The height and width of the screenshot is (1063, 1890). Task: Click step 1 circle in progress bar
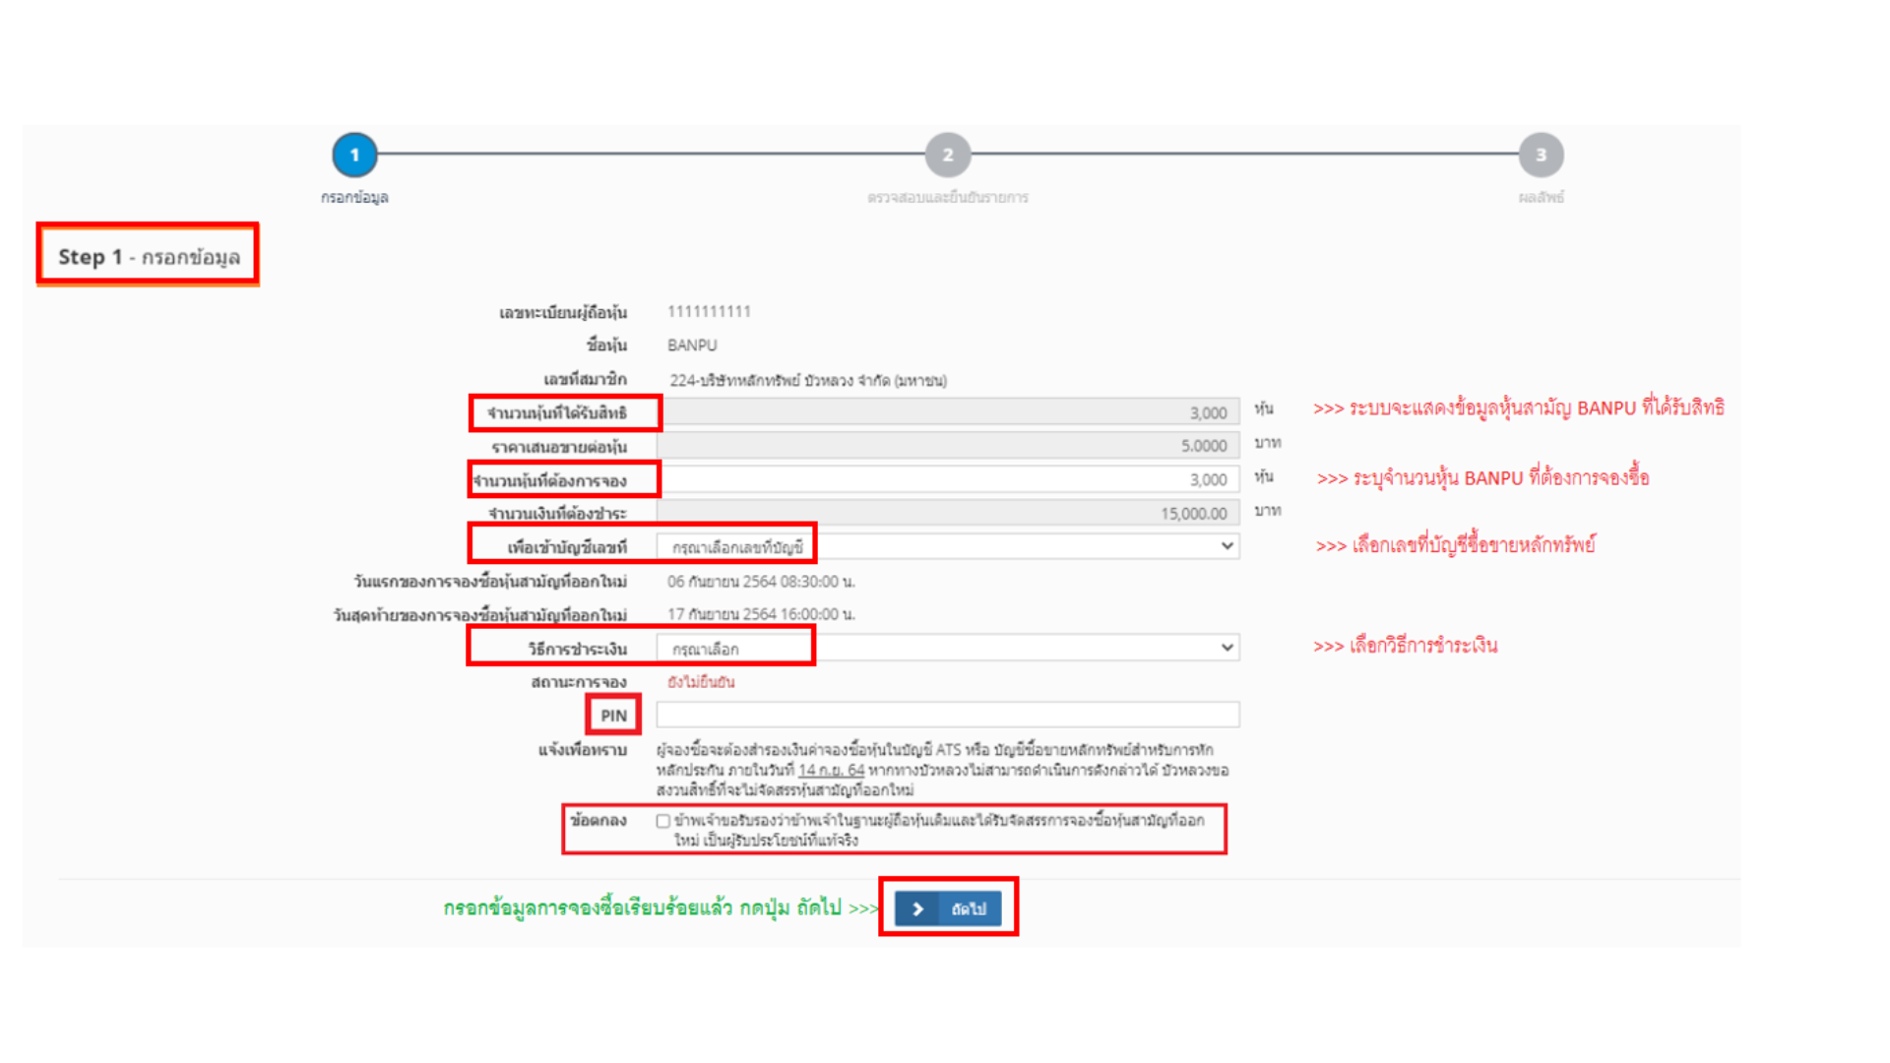point(354,155)
